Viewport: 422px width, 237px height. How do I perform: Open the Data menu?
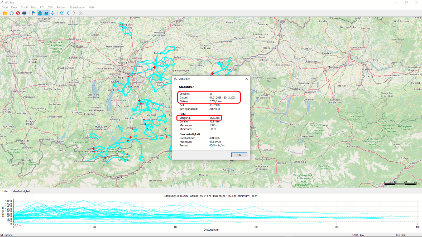pyautogui.click(x=34, y=7)
